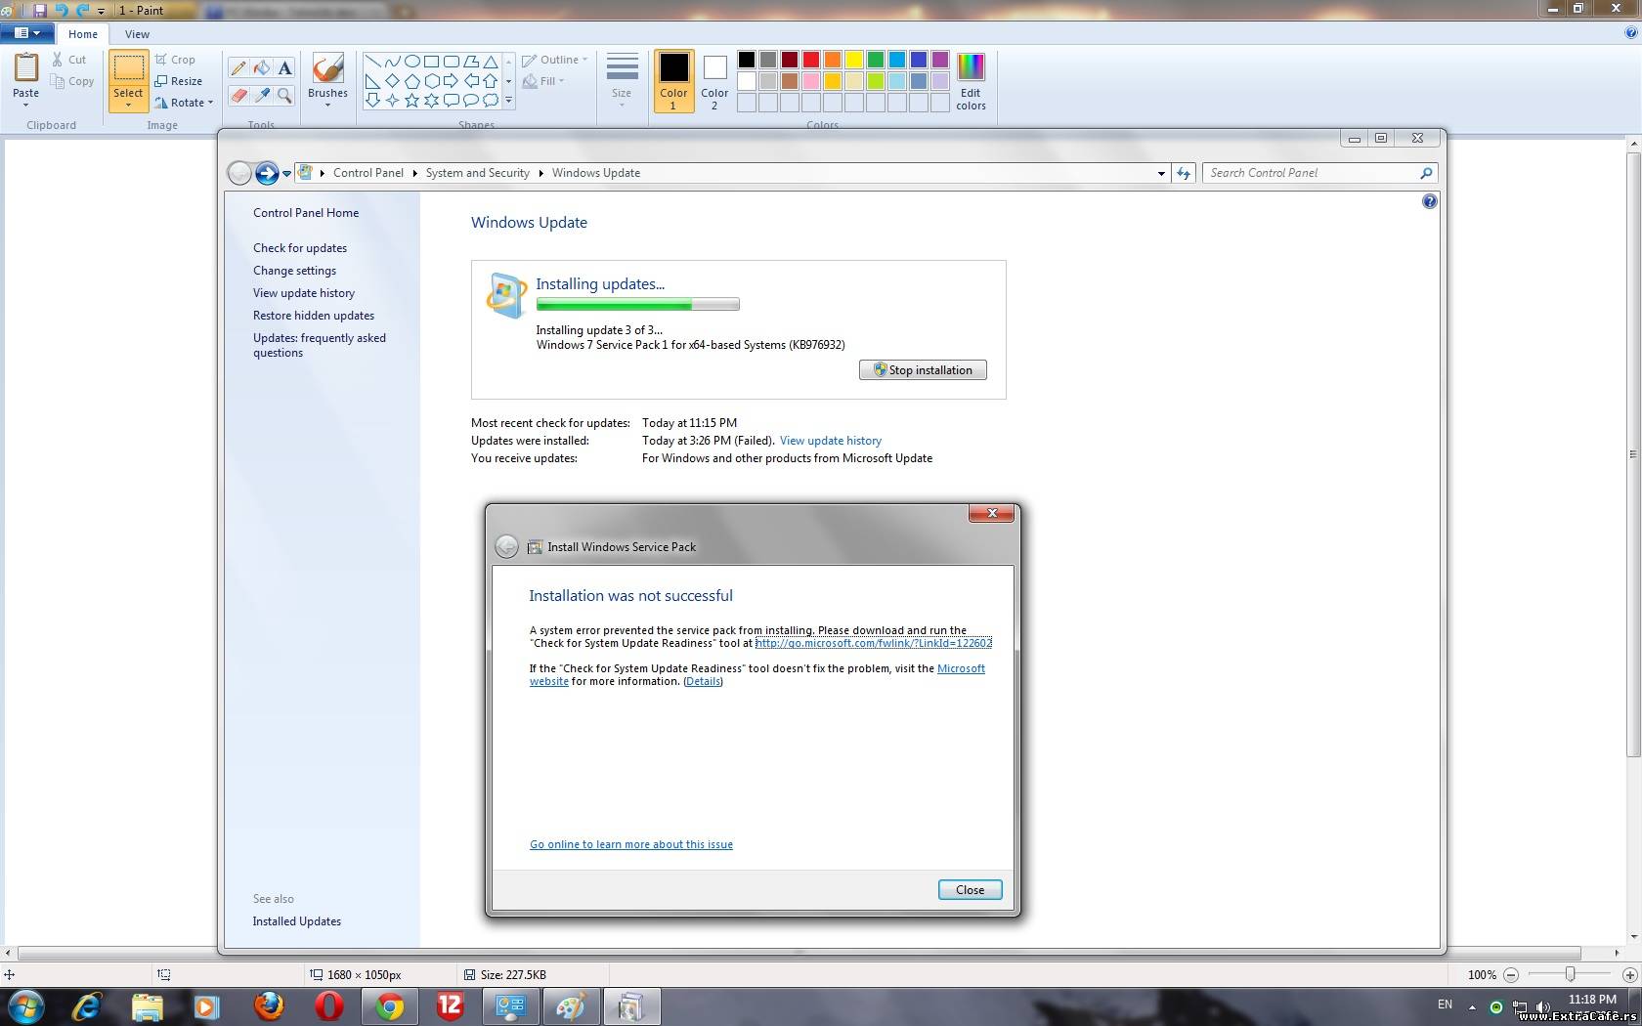
Task: Select the Color picker eyedropper tool
Action: click(262, 95)
